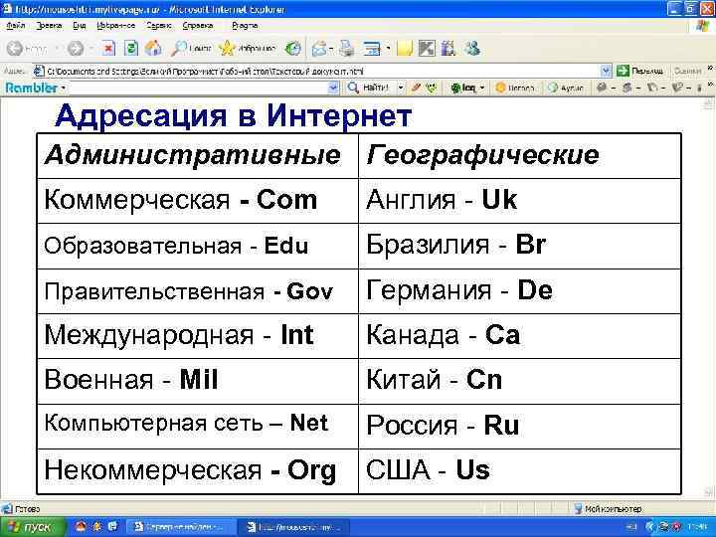Click the Back navigation arrow icon
Viewport: 716px width, 537px height.
[x=15, y=48]
